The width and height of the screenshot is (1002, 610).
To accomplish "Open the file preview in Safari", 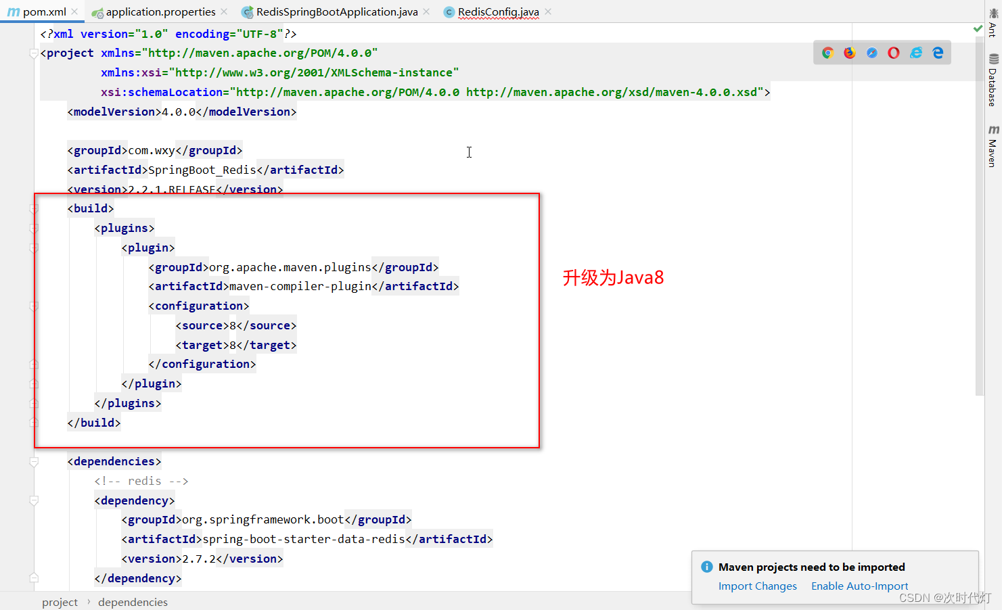I will [x=871, y=52].
